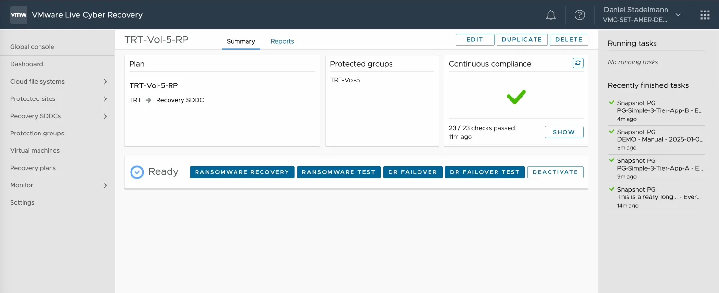Open Snapshot PG DEMO - Manual task
This screenshot has width=719, height=293.
[656, 140]
